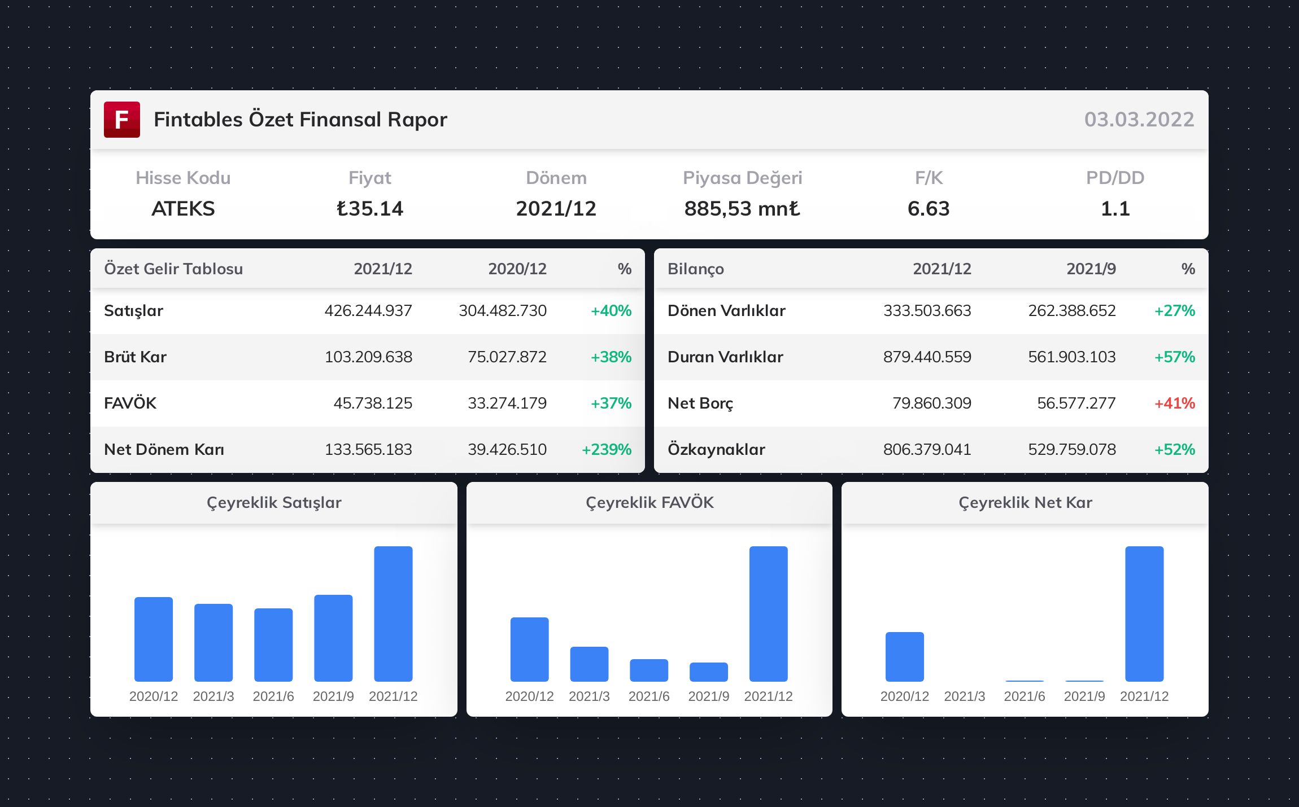1299x807 pixels.
Task: Click the Net Dönem Karı +239% change
Action: click(606, 450)
